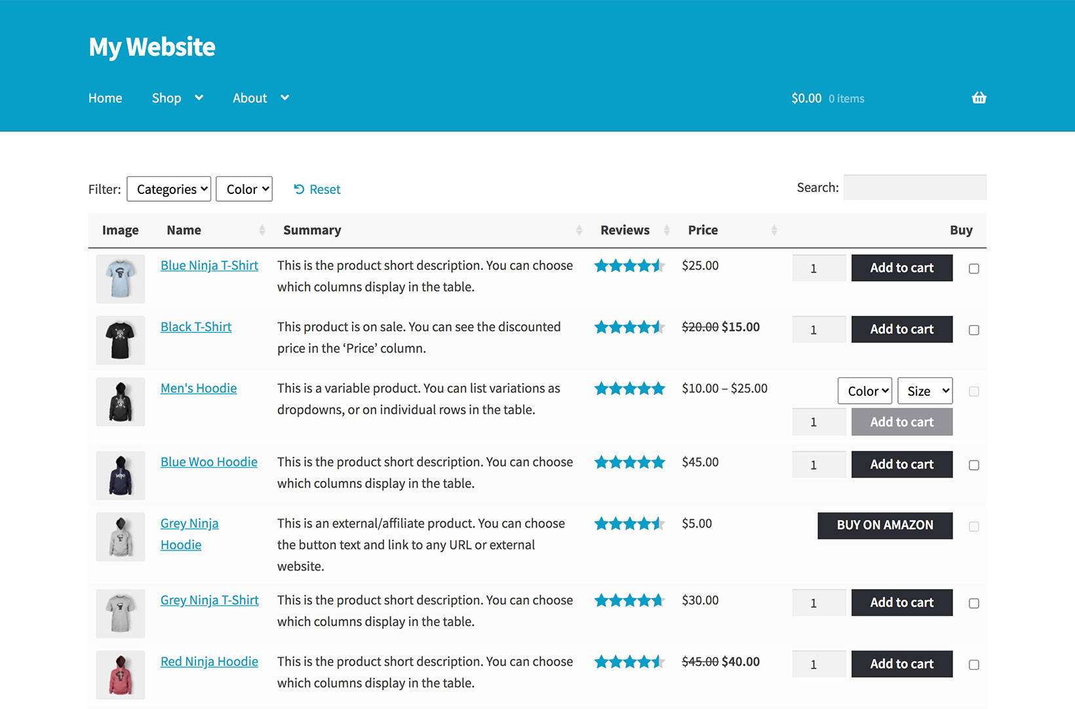Screen dimensions: 1075x709
Task: Expand the Size dropdown for Men's Hoodie
Action: [x=924, y=391]
